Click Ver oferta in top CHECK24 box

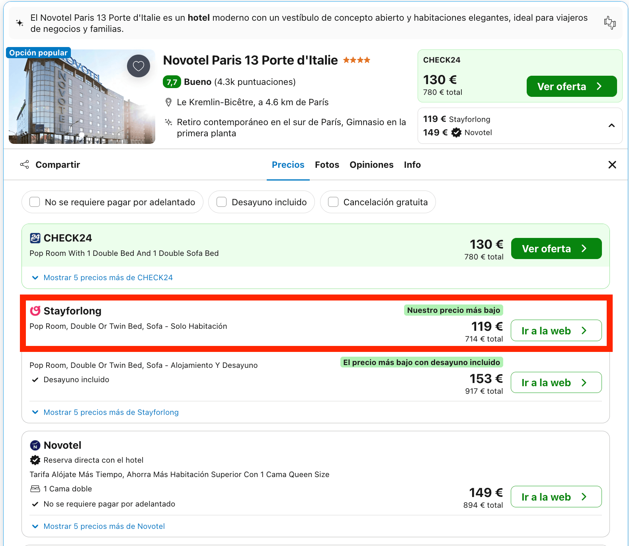572,86
